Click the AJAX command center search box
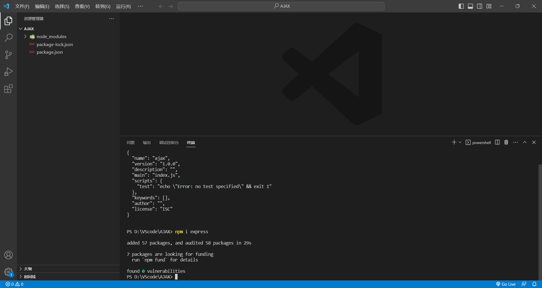 281,6
